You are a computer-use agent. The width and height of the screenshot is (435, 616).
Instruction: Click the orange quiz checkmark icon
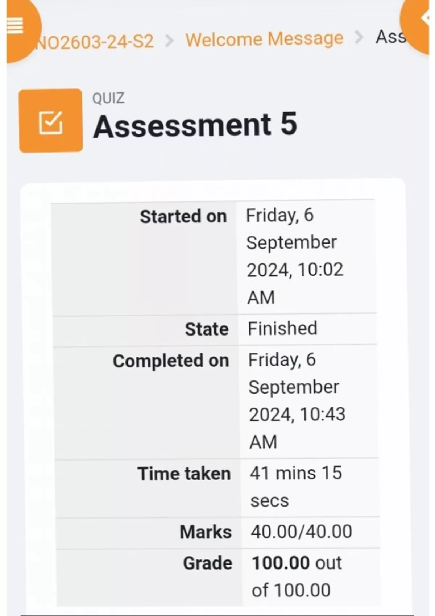pyautogui.click(x=51, y=121)
